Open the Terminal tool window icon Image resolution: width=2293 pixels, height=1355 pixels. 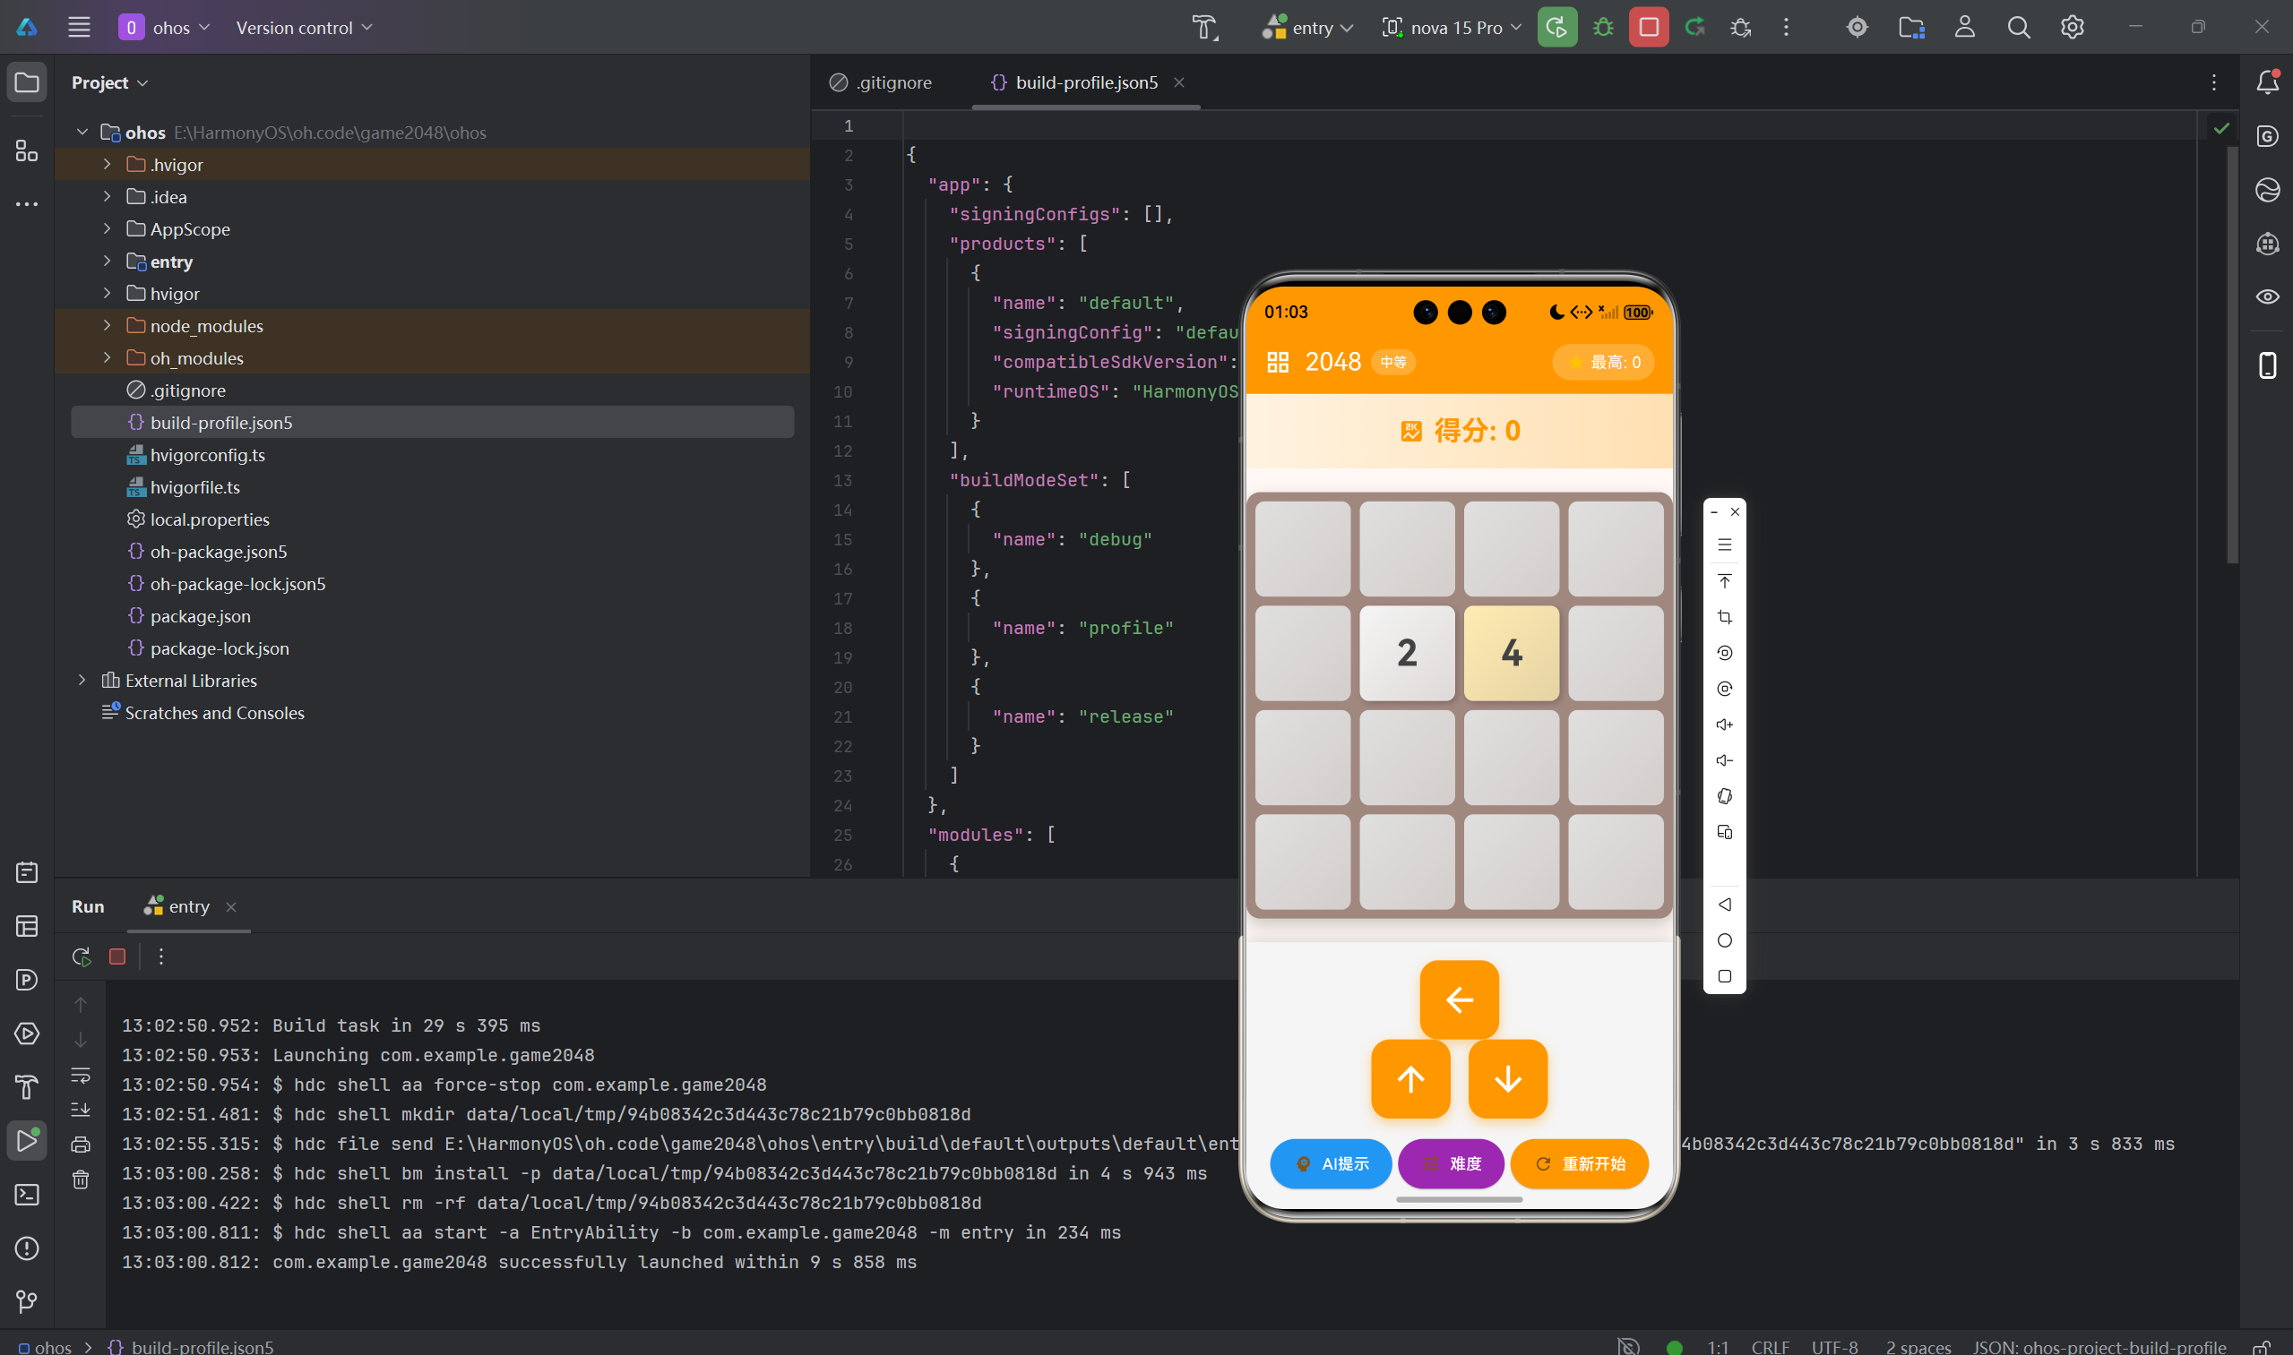pyautogui.click(x=27, y=1195)
